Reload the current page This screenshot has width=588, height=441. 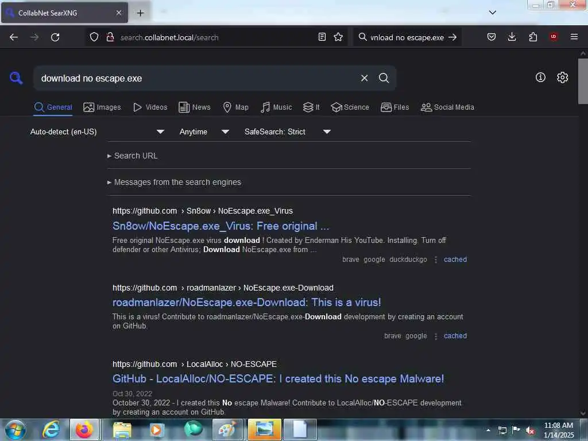pos(55,37)
